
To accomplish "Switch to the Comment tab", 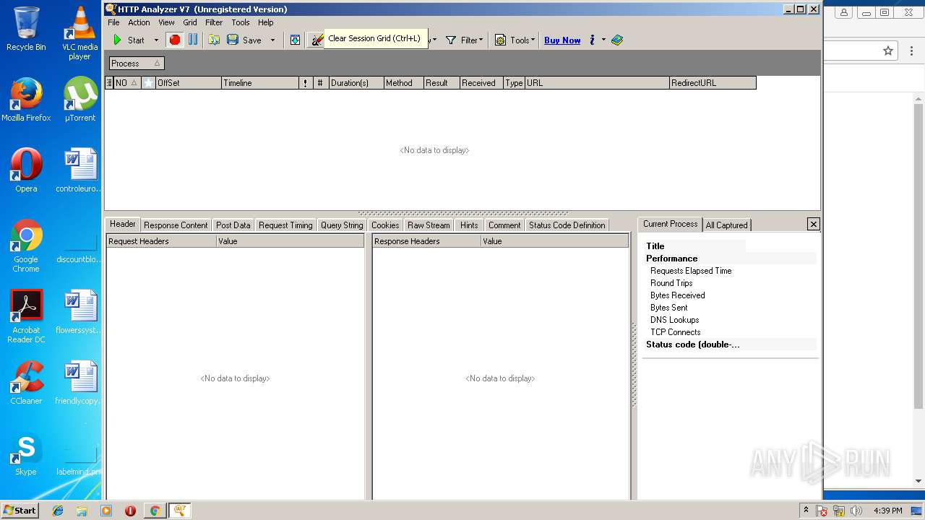I will 504,225.
